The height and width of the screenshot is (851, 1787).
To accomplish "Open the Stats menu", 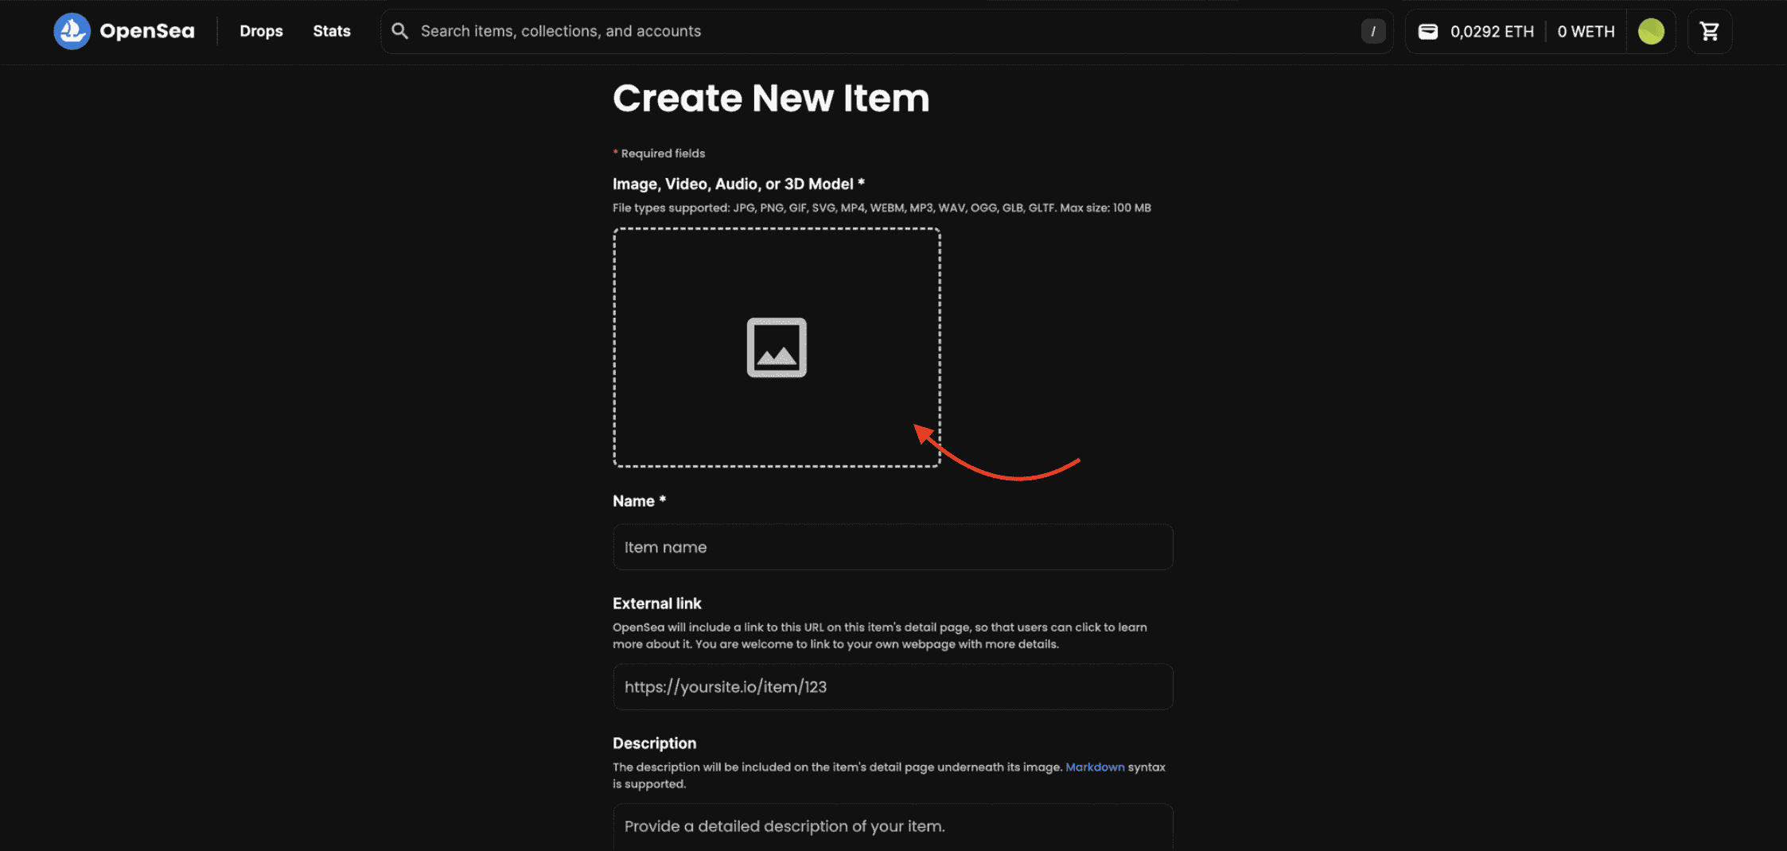I will pos(332,31).
